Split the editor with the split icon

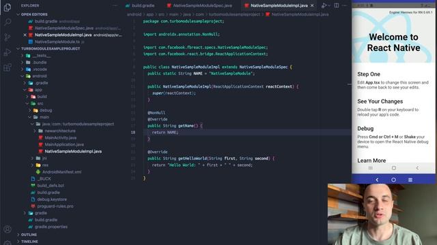pyautogui.click(x=337, y=5)
